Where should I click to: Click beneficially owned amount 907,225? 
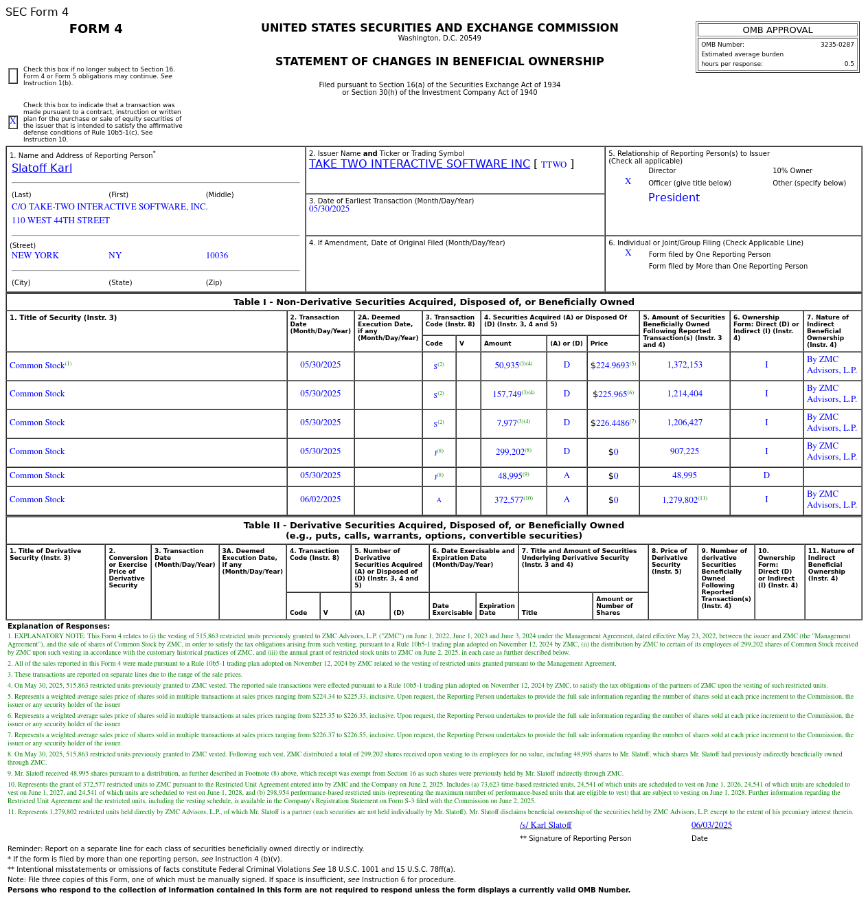pos(685,451)
